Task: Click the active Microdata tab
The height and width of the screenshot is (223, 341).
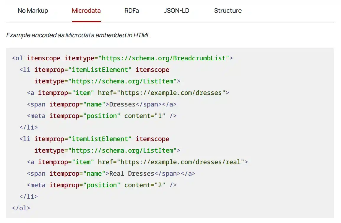Action: 86,11
